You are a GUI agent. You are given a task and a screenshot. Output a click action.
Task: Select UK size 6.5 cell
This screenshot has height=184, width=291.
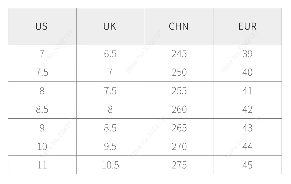(x=110, y=54)
